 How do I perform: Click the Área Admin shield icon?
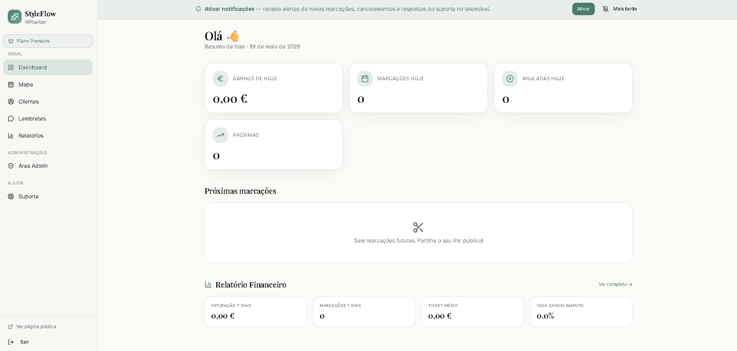tap(11, 166)
